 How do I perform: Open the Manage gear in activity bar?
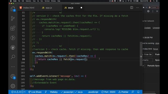13,86
